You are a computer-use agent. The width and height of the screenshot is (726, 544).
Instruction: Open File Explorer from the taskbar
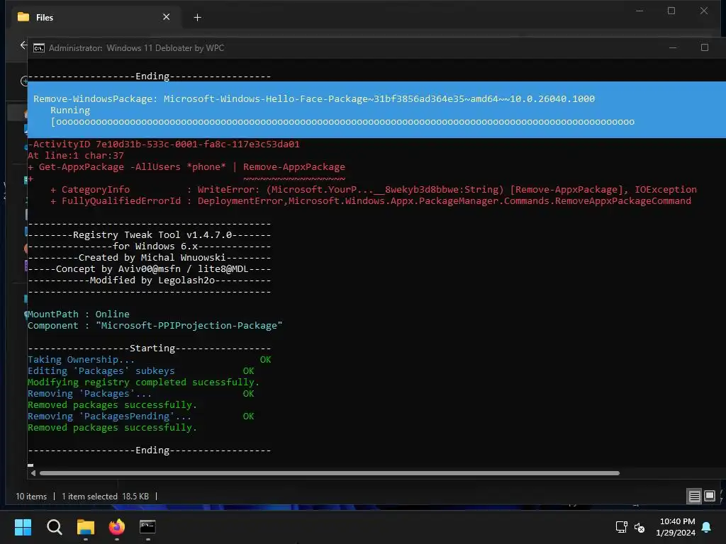tap(86, 527)
